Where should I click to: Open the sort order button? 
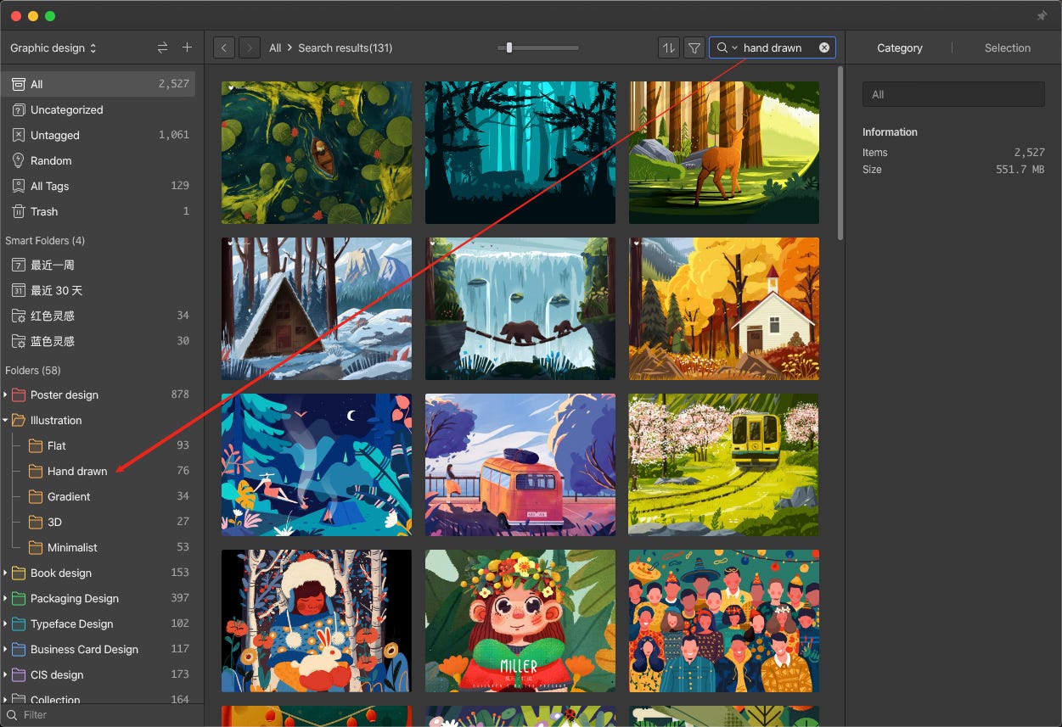coord(669,48)
